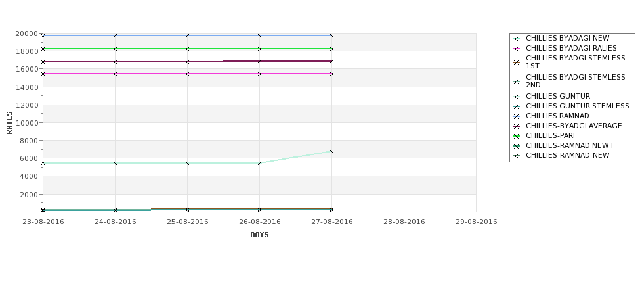
Task: Click the DAYS axis title
Action: click(x=259, y=235)
